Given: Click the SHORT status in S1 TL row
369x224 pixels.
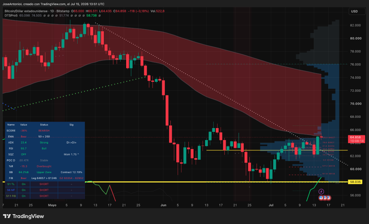Looking at the screenshot, I should click(44, 184).
